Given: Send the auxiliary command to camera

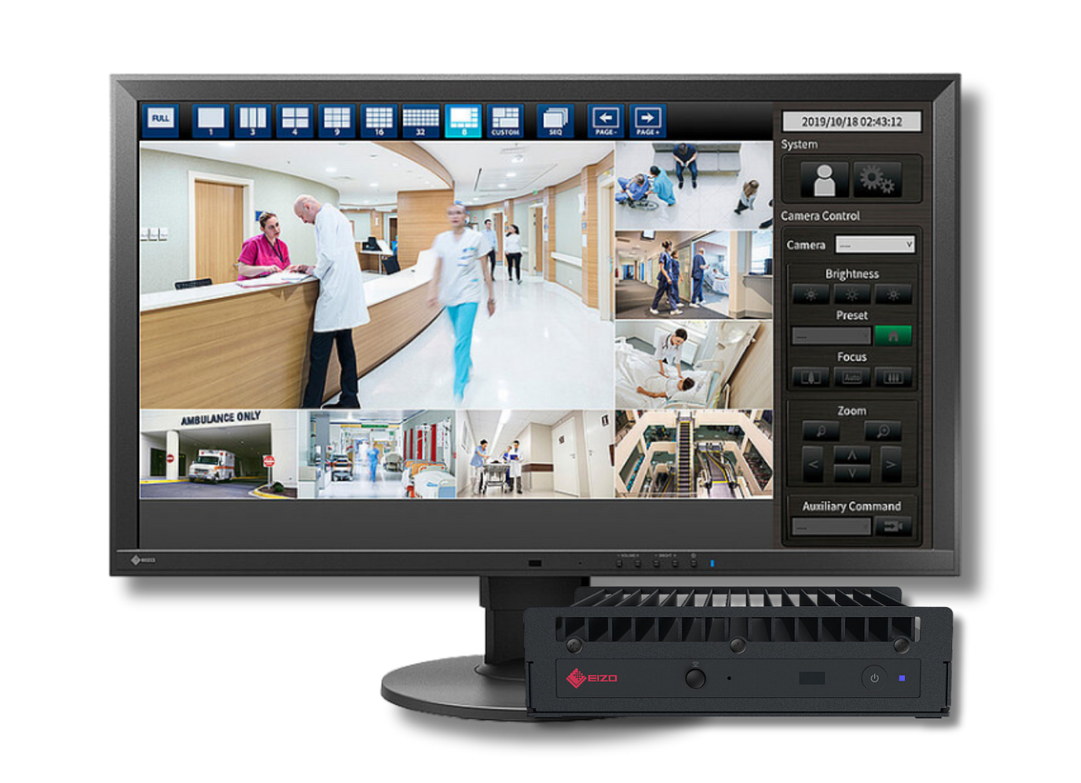Looking at the screenshot, I should pos(893,527).
